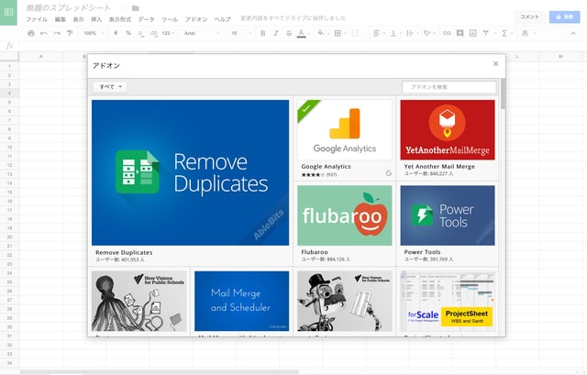Open the ヘルプ menu
The width and height of the screenshot is (587, 375).
click(222, 19)
